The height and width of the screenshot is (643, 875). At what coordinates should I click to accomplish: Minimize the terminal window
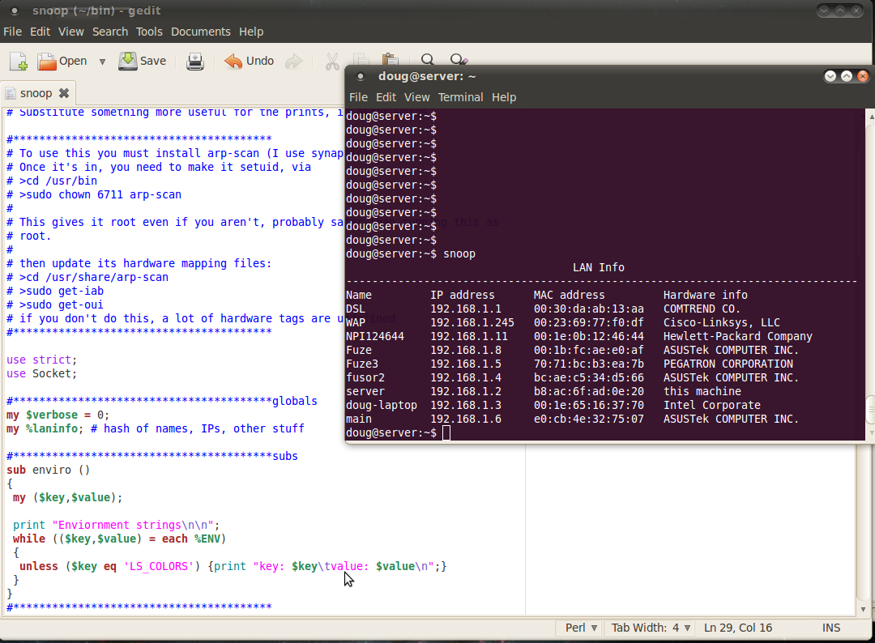click(x=830, y=76)
